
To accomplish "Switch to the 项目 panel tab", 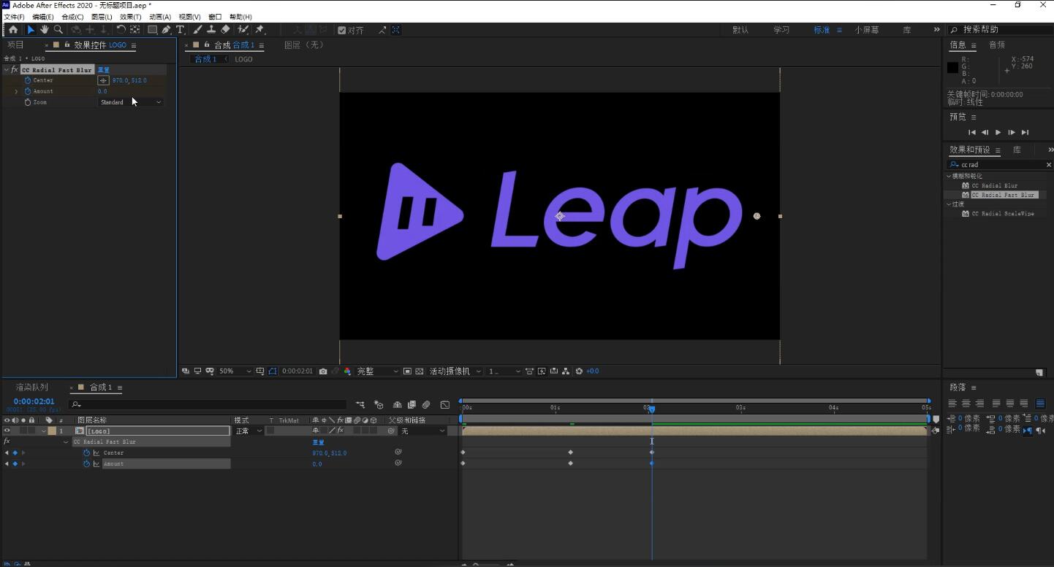I will [x=15, y=45].
